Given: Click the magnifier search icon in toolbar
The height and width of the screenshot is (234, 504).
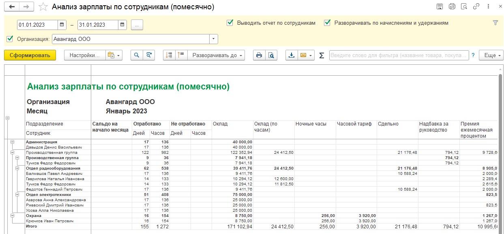Looking at the screenshot, I should click(137, 55).
